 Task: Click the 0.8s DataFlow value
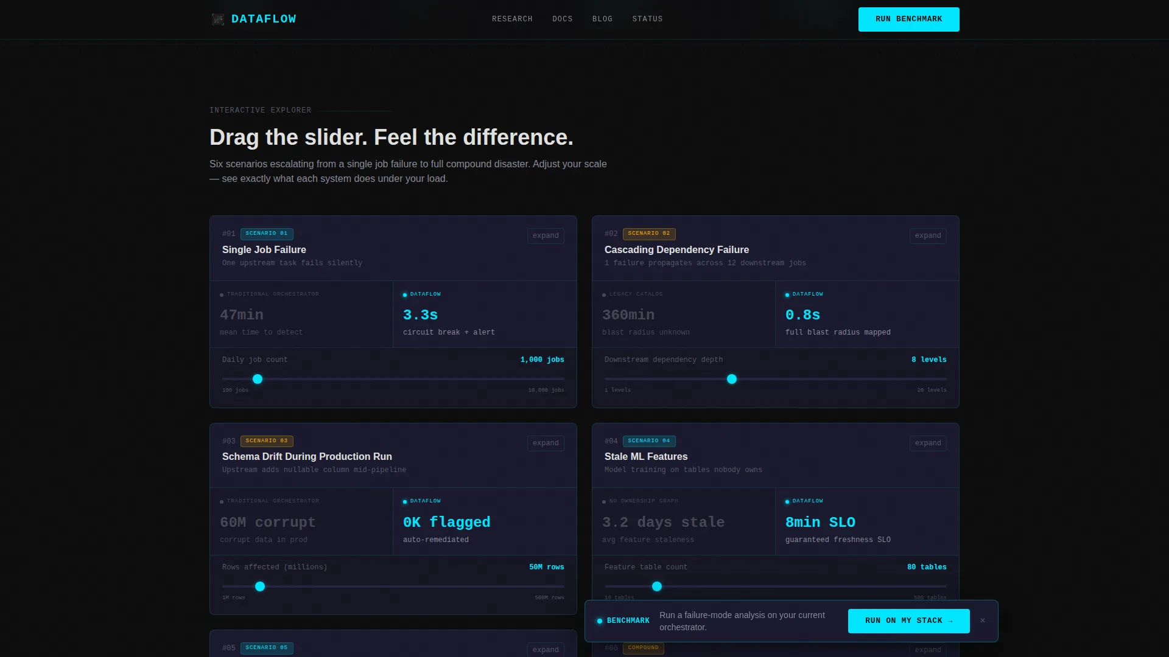pos(802,315)
